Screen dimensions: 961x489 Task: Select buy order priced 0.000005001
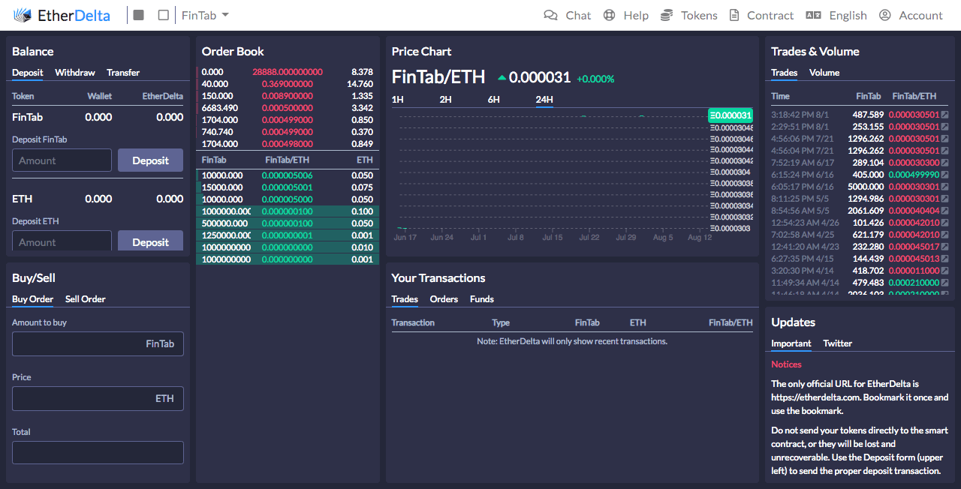(x=288, y=187)
